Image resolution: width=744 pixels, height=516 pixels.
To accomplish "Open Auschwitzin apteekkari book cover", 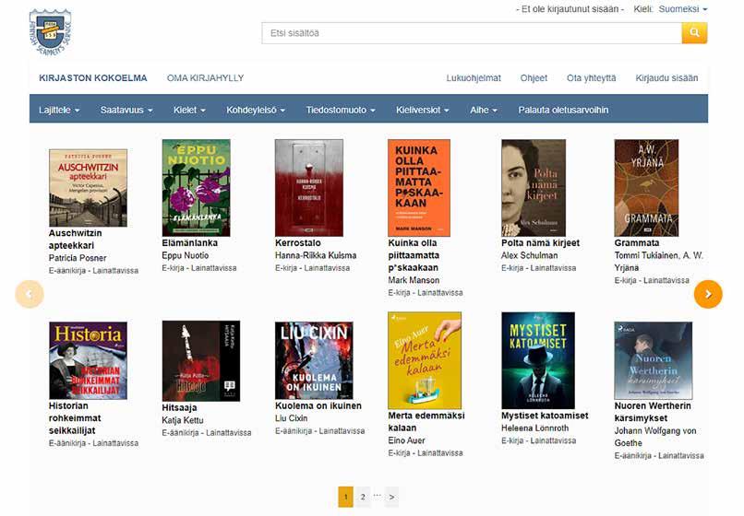I will tap(88, 188).
